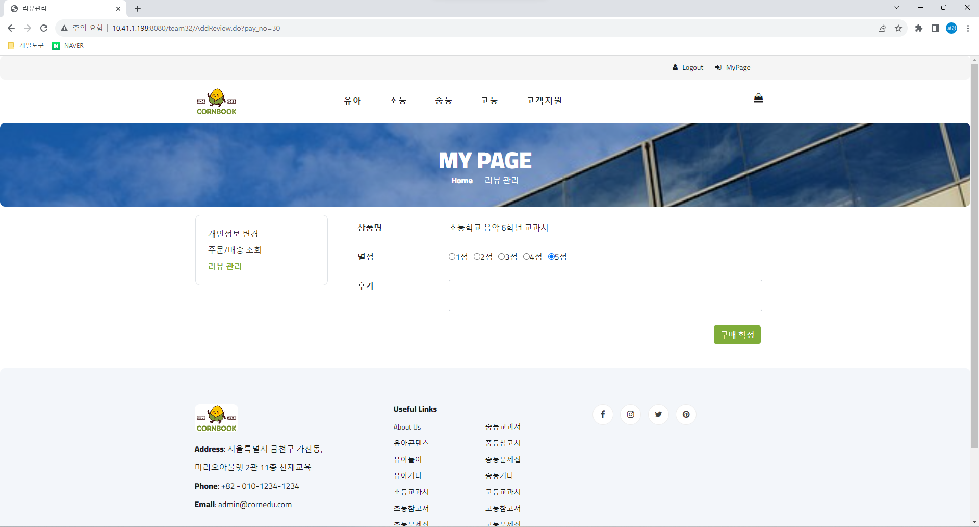Click the Logout link
Viewport: 979px width, 527px height.
[688, 67]
